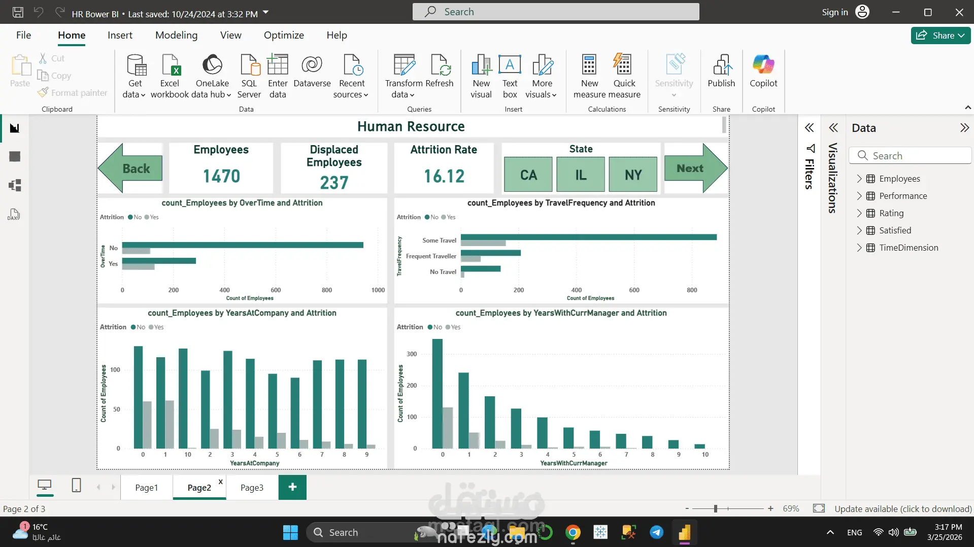Launch Copilot from the ribbon
The image size is (974, 547).
(x=763, y=71)
